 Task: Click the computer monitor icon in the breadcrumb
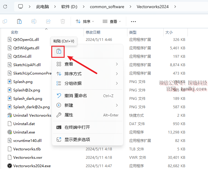tap(21, 7)
